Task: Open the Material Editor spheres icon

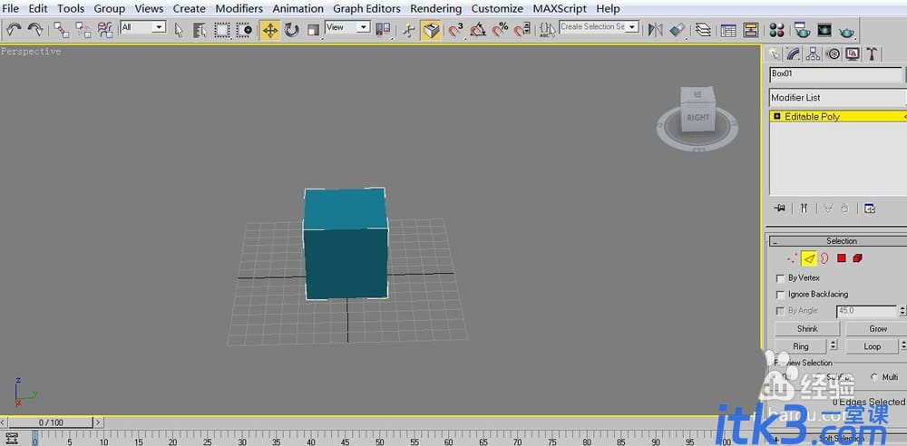Action: tap(777, 30)
